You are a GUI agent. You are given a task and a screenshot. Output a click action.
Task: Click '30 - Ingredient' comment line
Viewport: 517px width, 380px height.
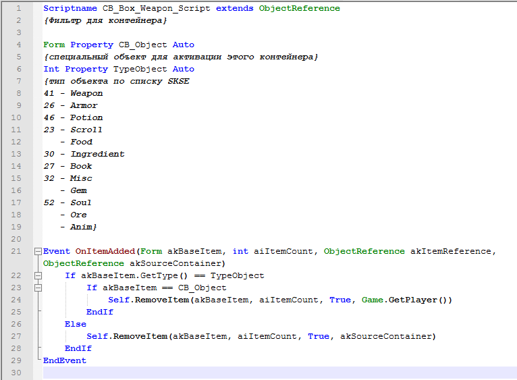(84, 154)
